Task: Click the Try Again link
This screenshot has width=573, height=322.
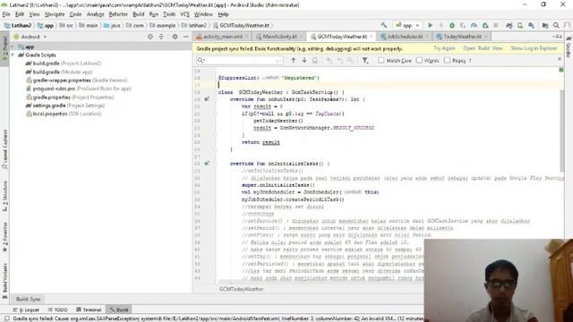Action: coord(444,48)
